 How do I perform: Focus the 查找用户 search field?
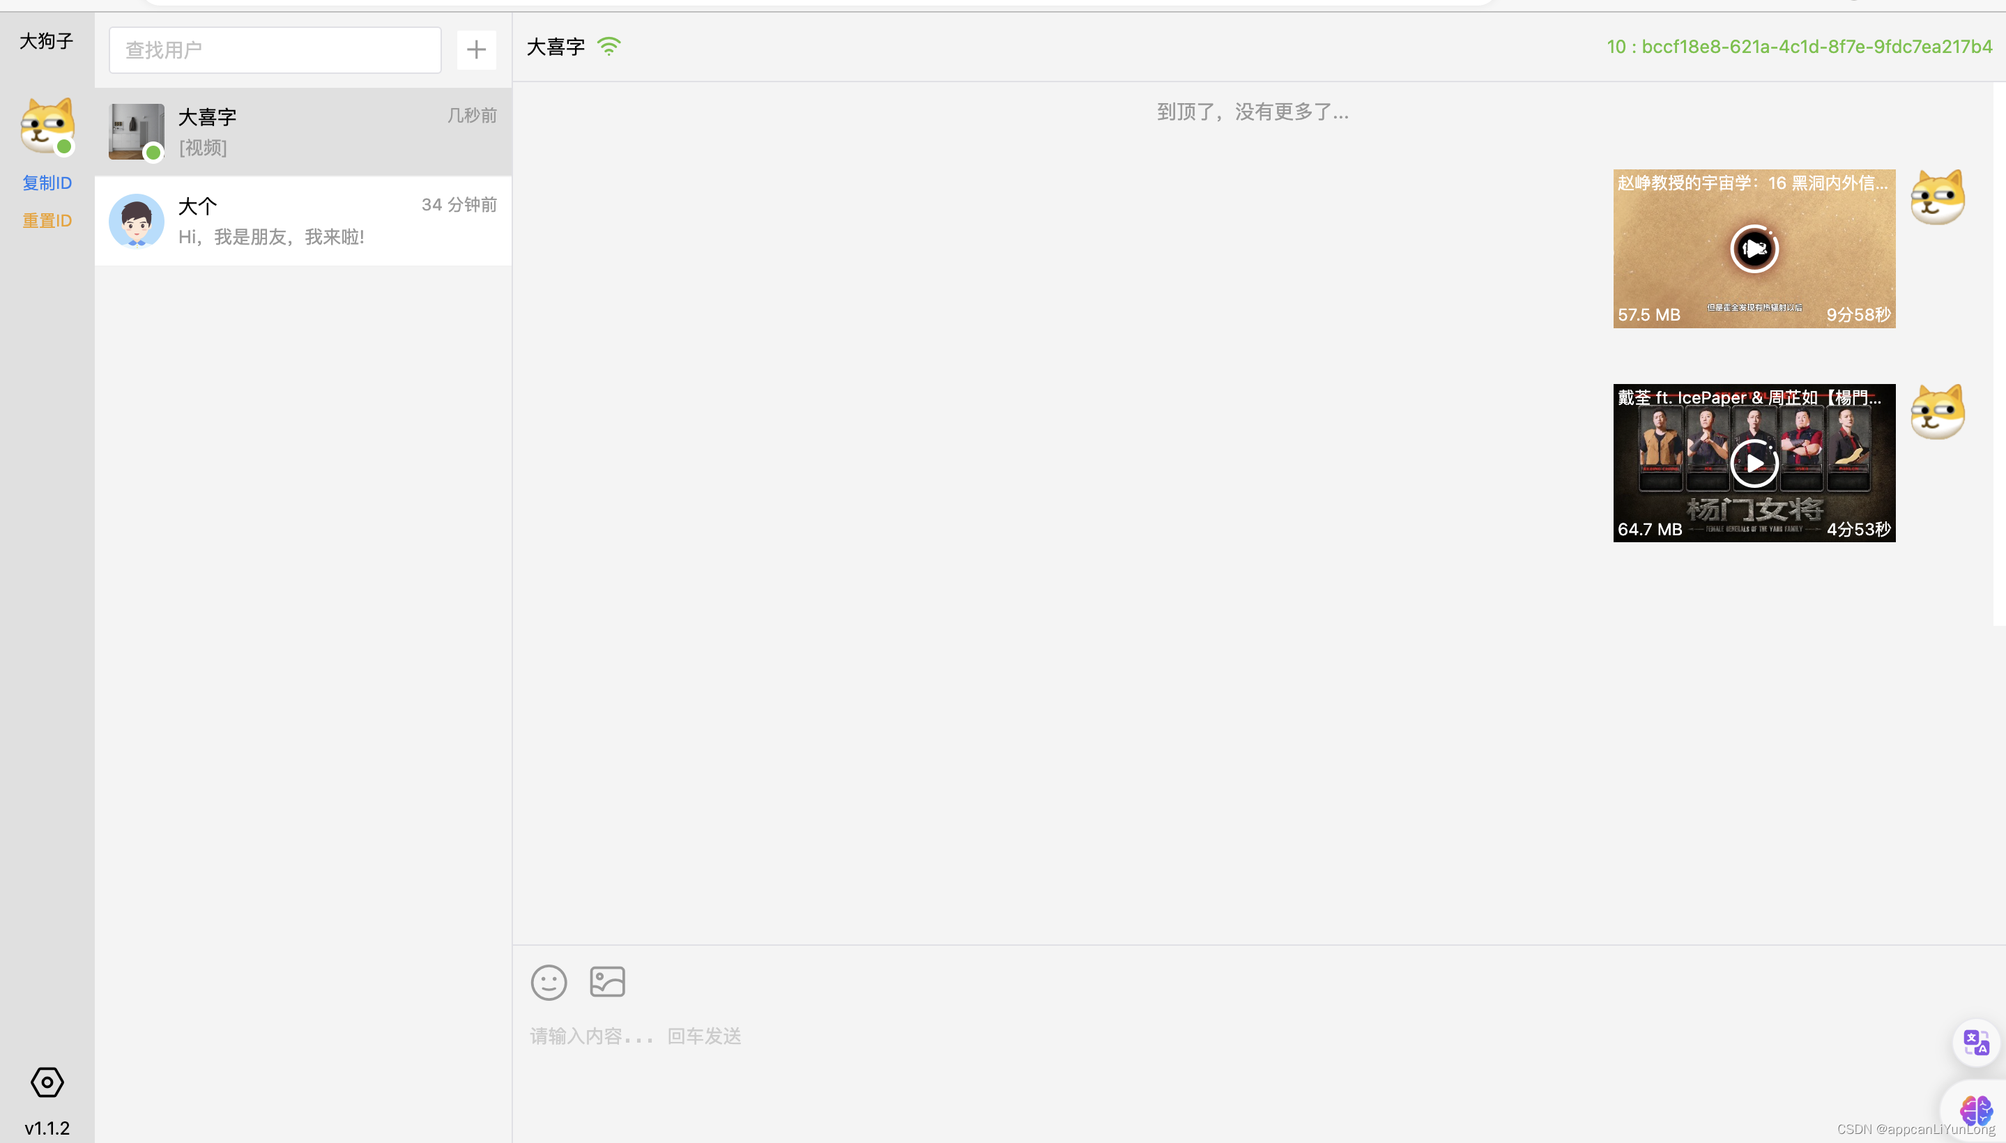(275, 50)
